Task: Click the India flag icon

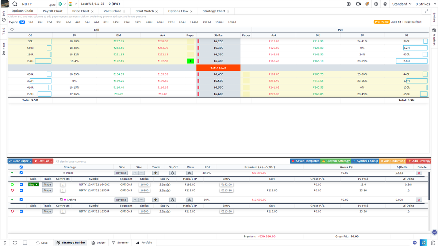Action: [x=70, y=4]
